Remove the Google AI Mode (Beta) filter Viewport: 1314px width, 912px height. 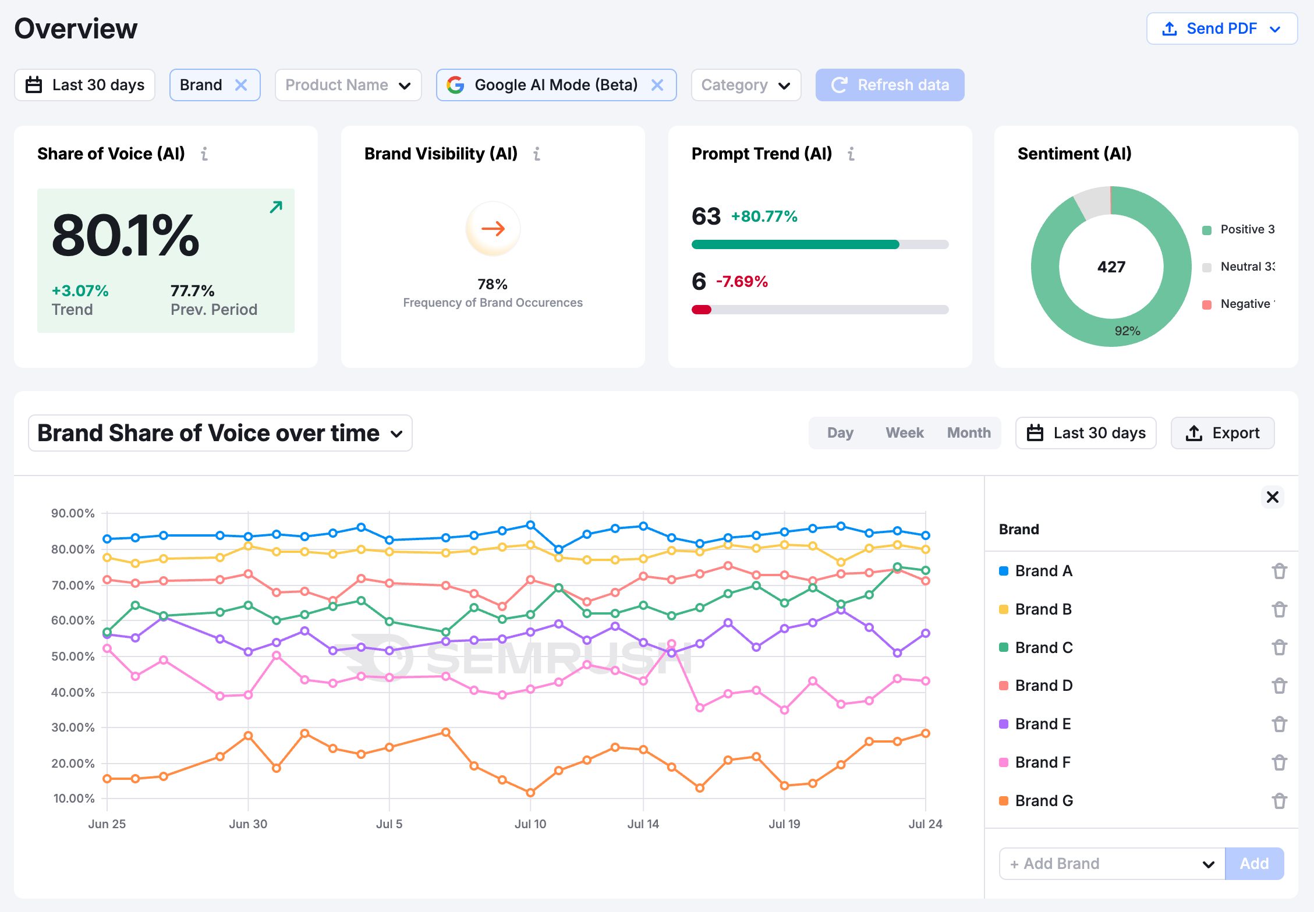click(658, 85)
